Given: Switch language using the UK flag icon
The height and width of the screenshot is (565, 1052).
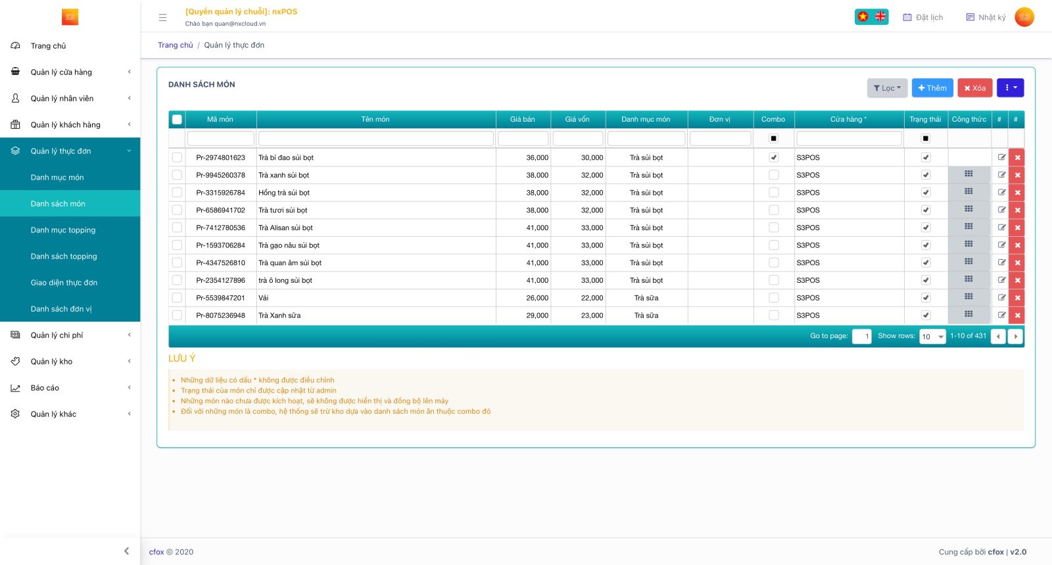Looking at the screenshot, I should coord(880,16).
